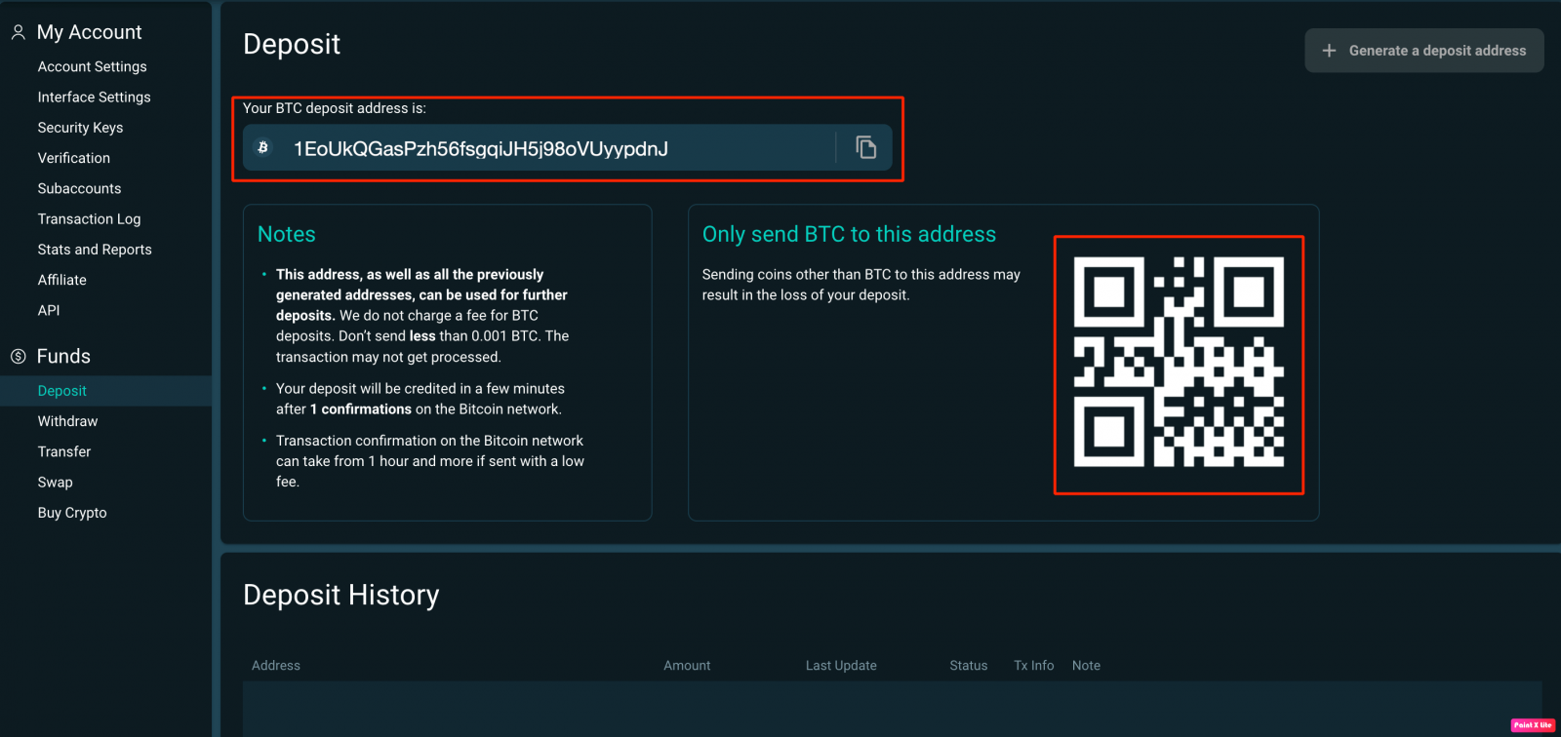1561x737 pixels.
Task: Click the '1 confirmations' note text
Action: point(361,409)
